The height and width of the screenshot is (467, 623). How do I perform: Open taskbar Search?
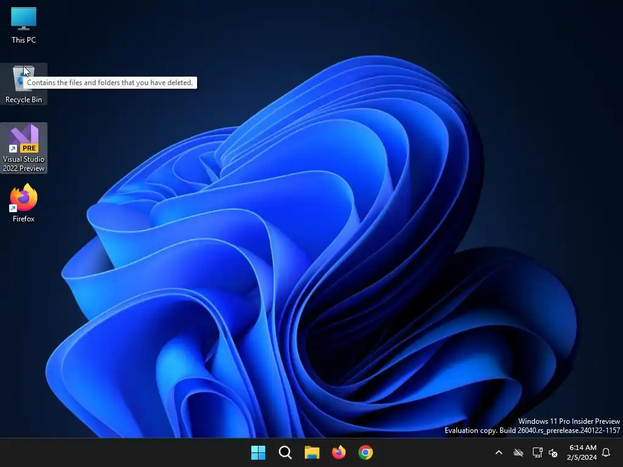coord(285,452)
